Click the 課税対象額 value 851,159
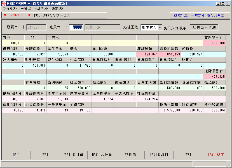The height and width of the screenshot is (168, 232). click(170, 54)
